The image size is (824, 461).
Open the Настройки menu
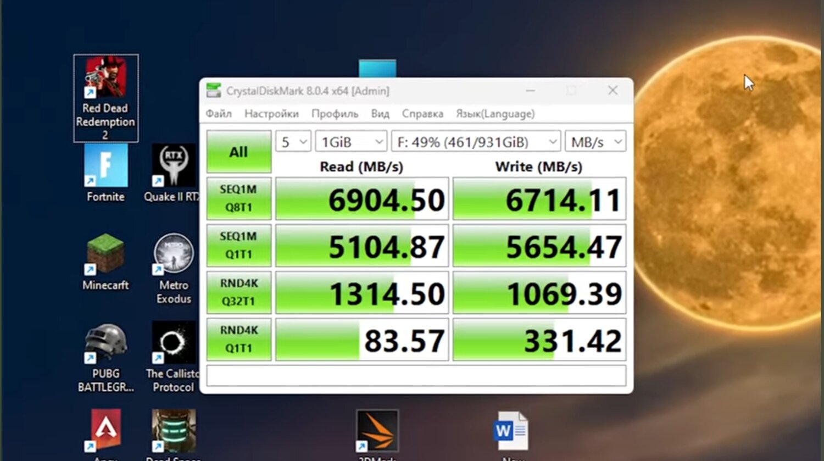pyautogui.click(x=271, y=114)
